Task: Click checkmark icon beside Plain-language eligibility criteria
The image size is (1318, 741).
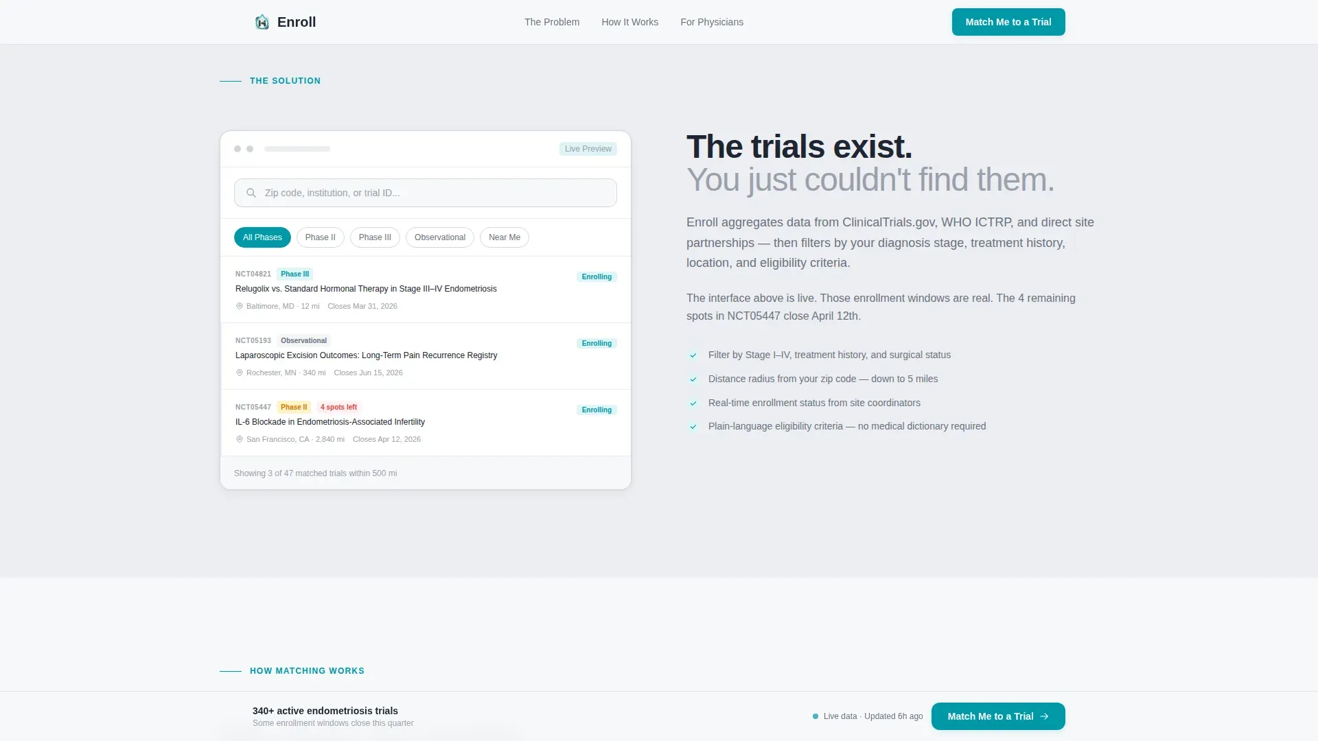Action: pos(693,427)
